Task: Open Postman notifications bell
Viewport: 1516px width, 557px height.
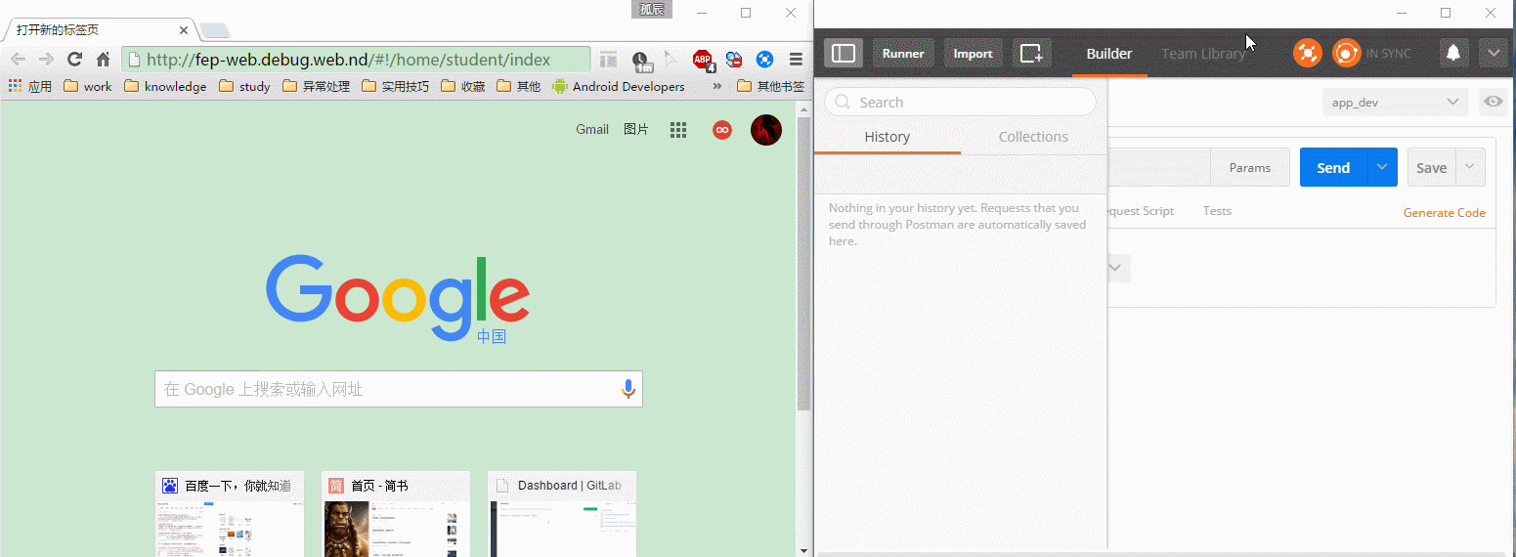Action: click(1454, 54)
